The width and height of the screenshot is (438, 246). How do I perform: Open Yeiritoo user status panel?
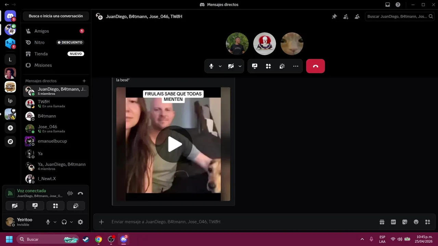tap(24, 222)
